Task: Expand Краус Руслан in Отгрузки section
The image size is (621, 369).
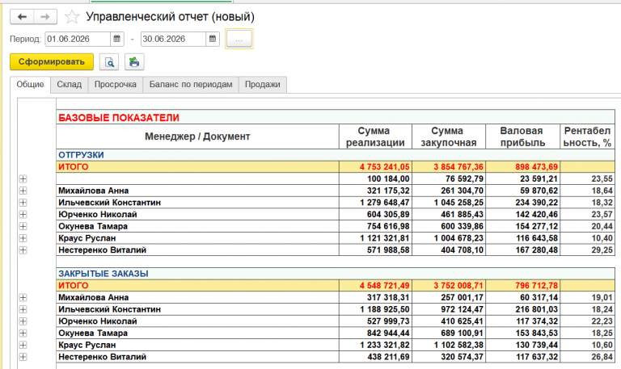Action: tap(23, 238)
